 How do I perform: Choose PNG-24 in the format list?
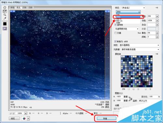(x=128, y=21)
